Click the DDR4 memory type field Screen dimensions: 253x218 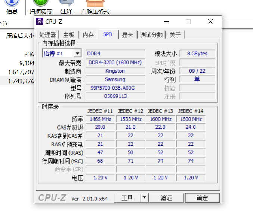click(115, 54)
